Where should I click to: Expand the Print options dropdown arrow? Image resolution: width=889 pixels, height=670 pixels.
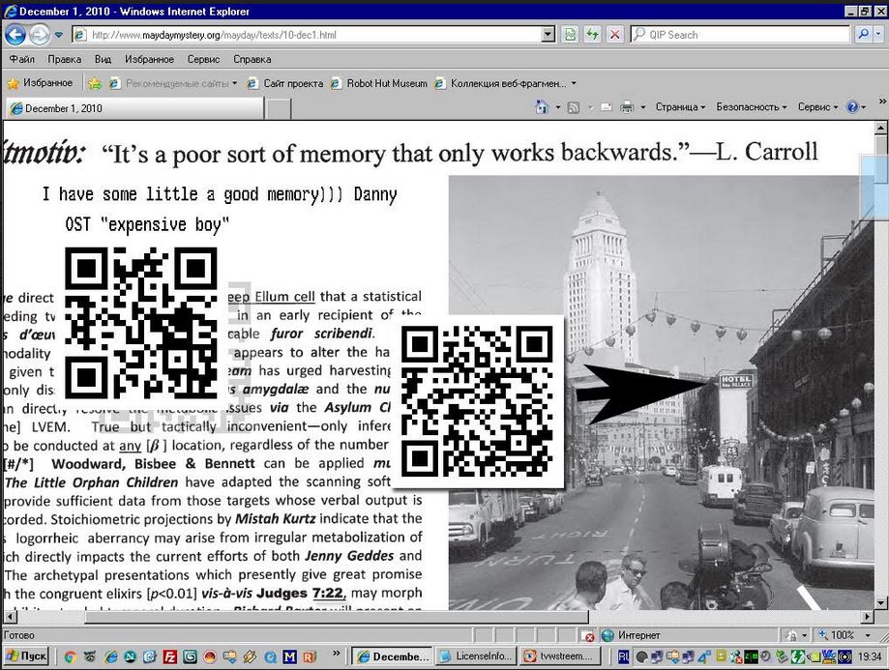[x=643, y=107]
